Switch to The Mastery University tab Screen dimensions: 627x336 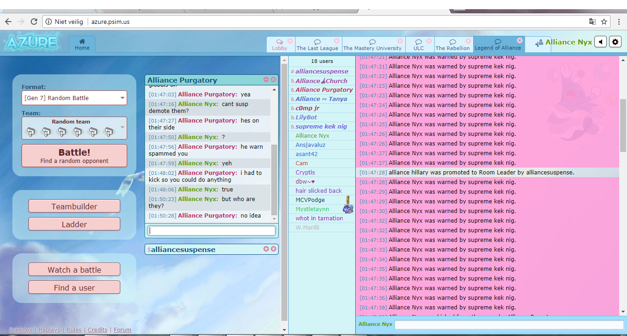pyautogui.click(x=372, y=45)
